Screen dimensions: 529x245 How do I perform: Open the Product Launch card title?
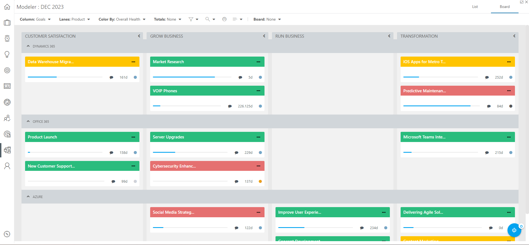pos(42,137)
